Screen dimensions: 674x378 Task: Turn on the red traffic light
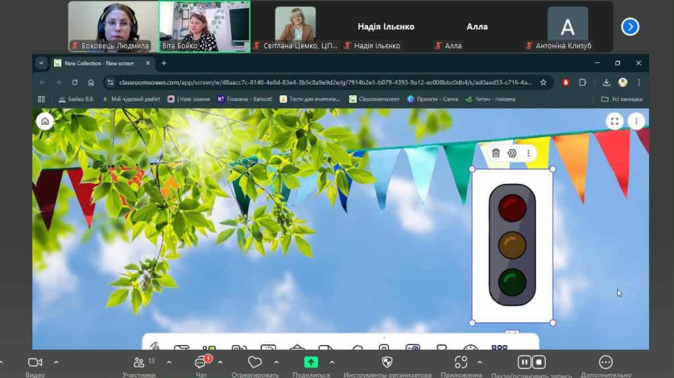pyautogui.click(x=512, y=208)
